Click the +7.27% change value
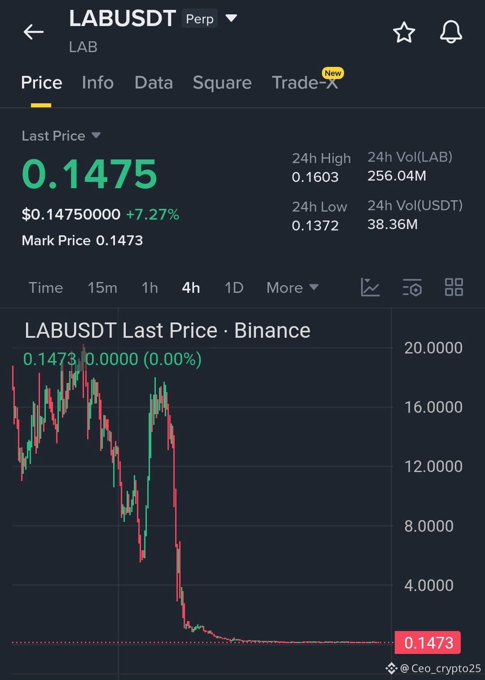This screenshot has width=485, height=680. [153, 214]
